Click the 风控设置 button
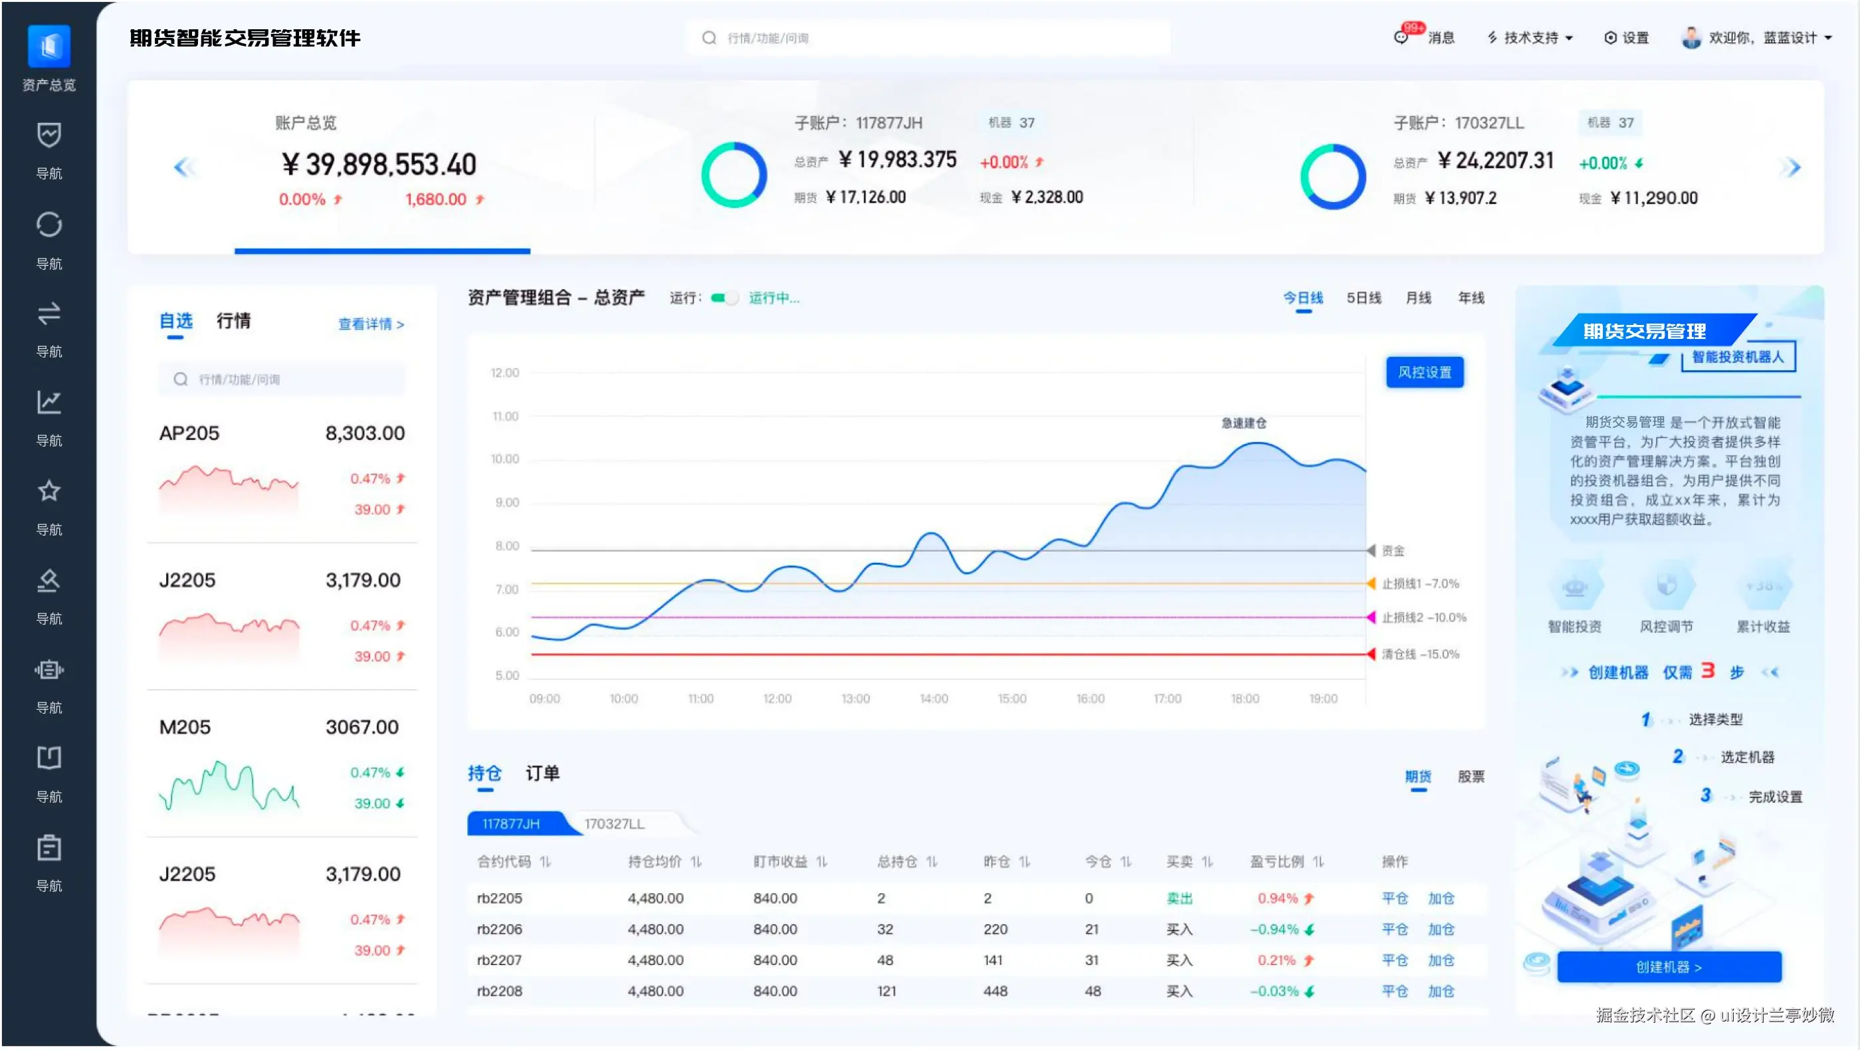This screenshot has height=1050, width=1860. click(1424, 373)
